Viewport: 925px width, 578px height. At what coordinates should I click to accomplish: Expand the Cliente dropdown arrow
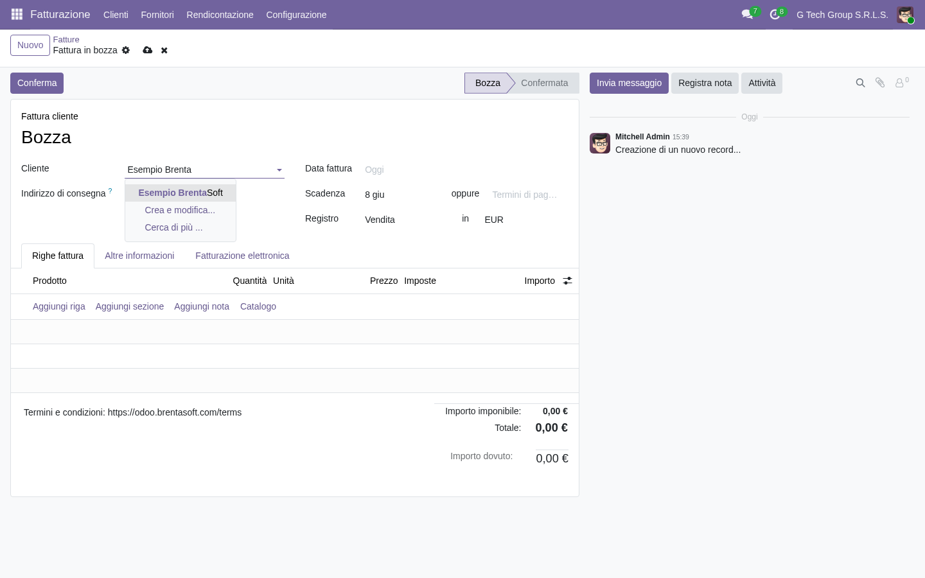(x=279, y=170)
